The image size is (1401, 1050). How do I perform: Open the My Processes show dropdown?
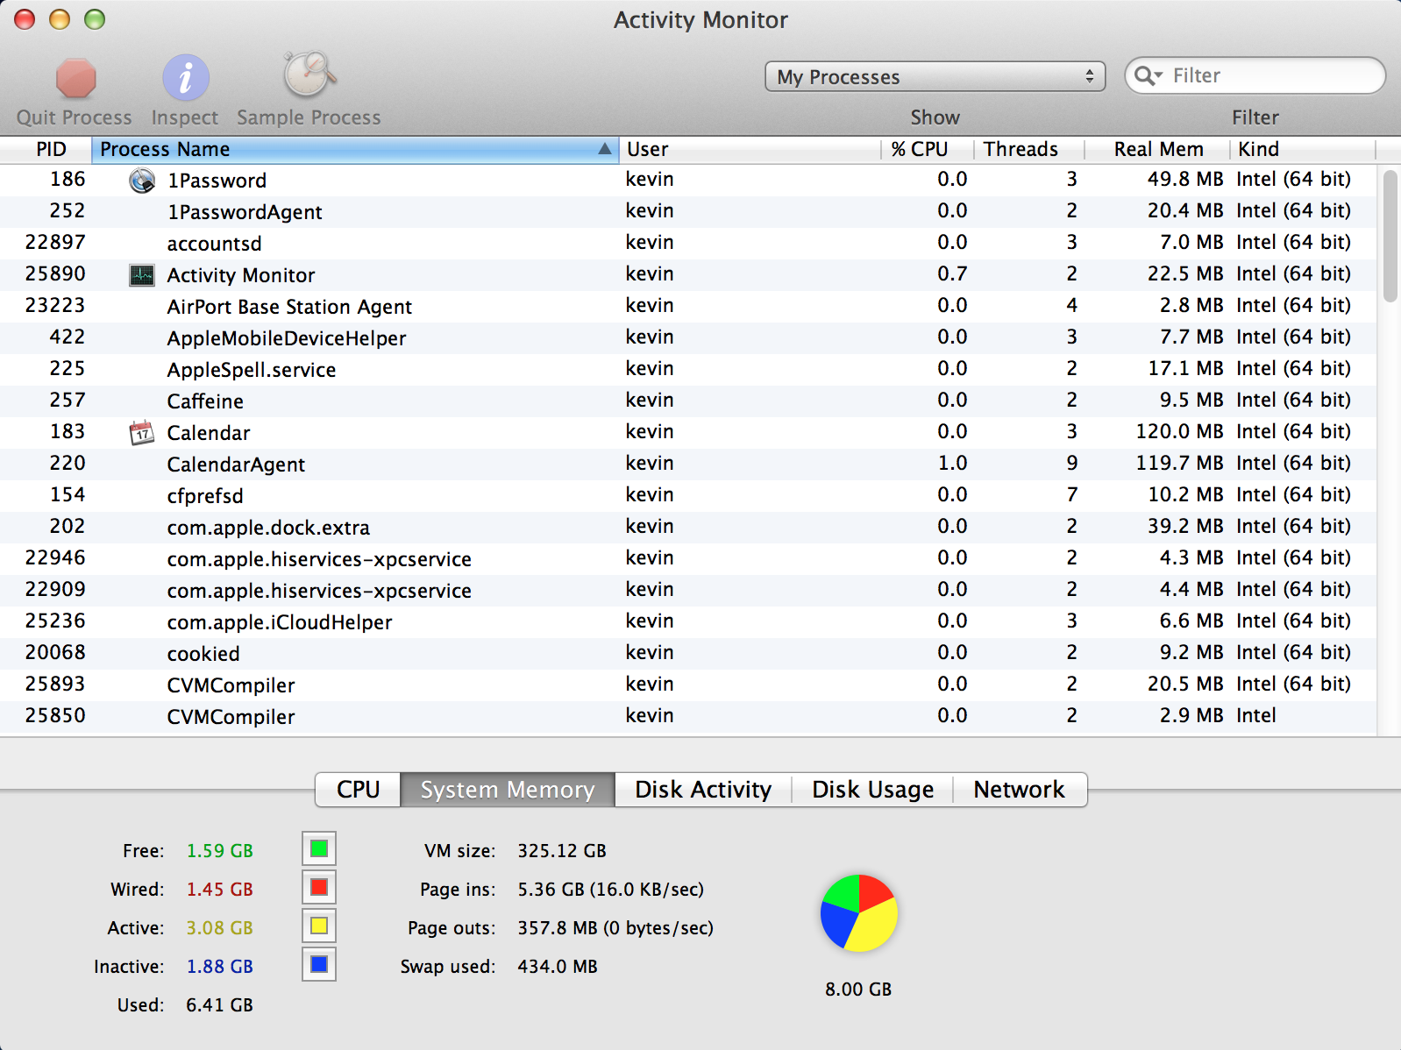click(x=935, y=77)
